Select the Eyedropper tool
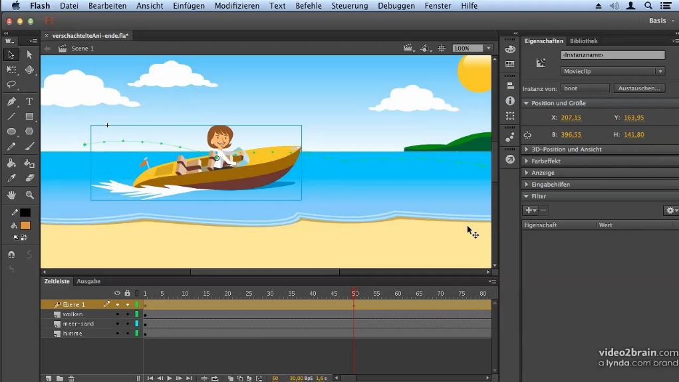 tap(11, 178)
